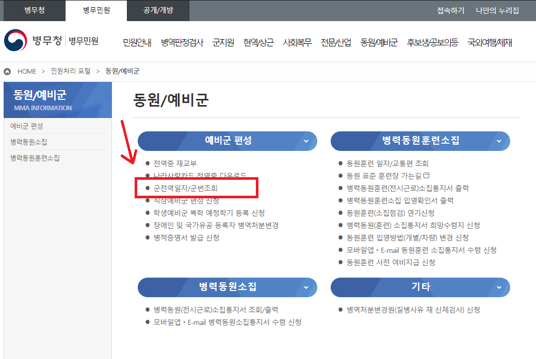The height and width of the screenshot is (359, 536).
Task: Click the 나만의 누리집 link
Action: coord(497,10)
